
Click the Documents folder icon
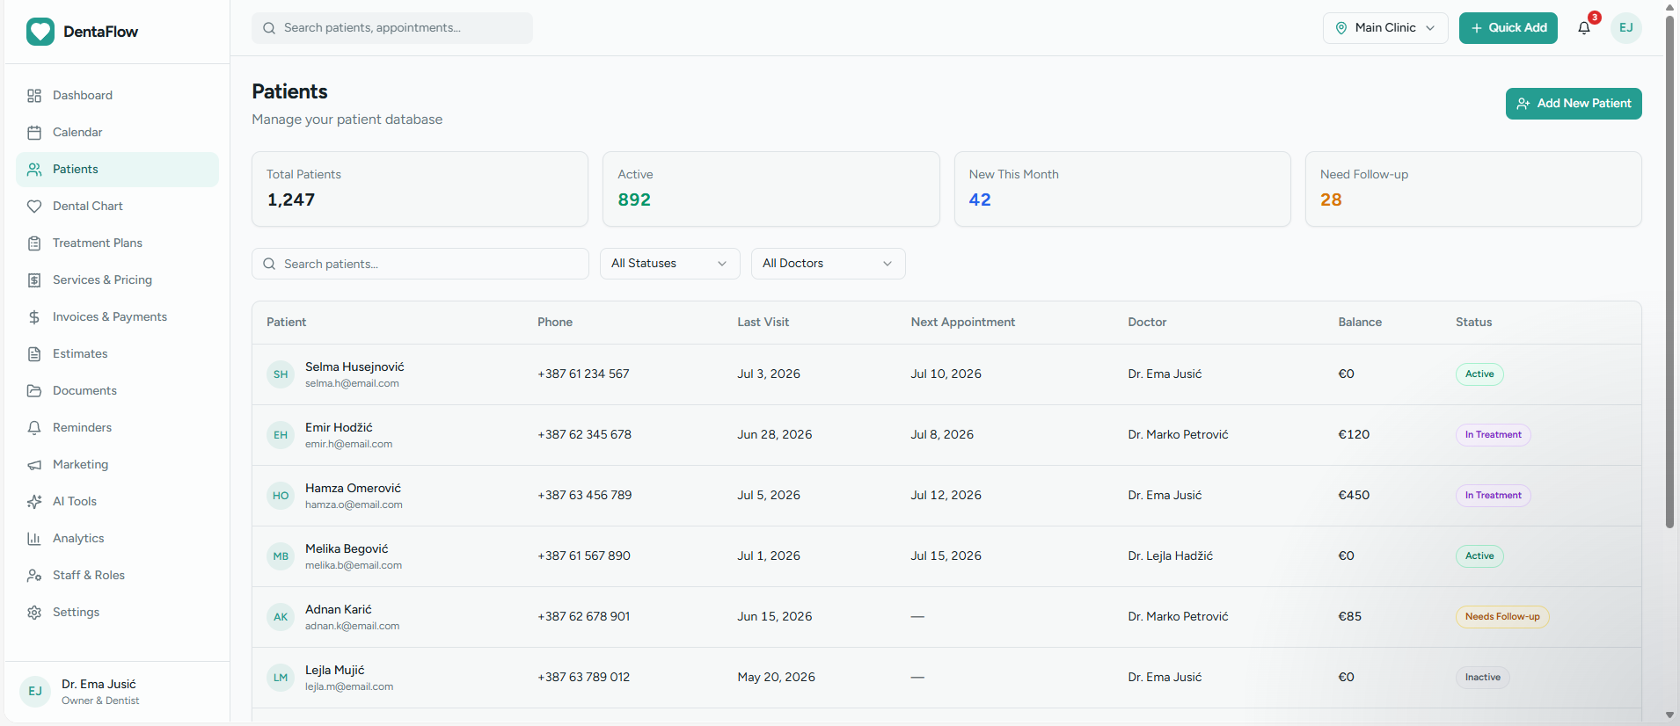pos(34,391)
